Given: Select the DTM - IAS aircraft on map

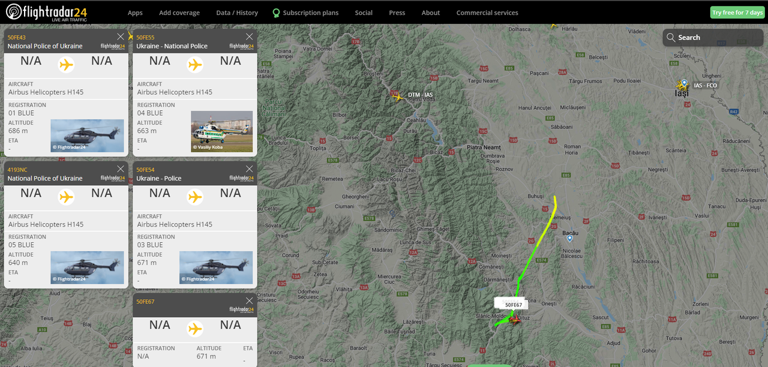Looking at the screenshot, I should [x=397, y=96].
